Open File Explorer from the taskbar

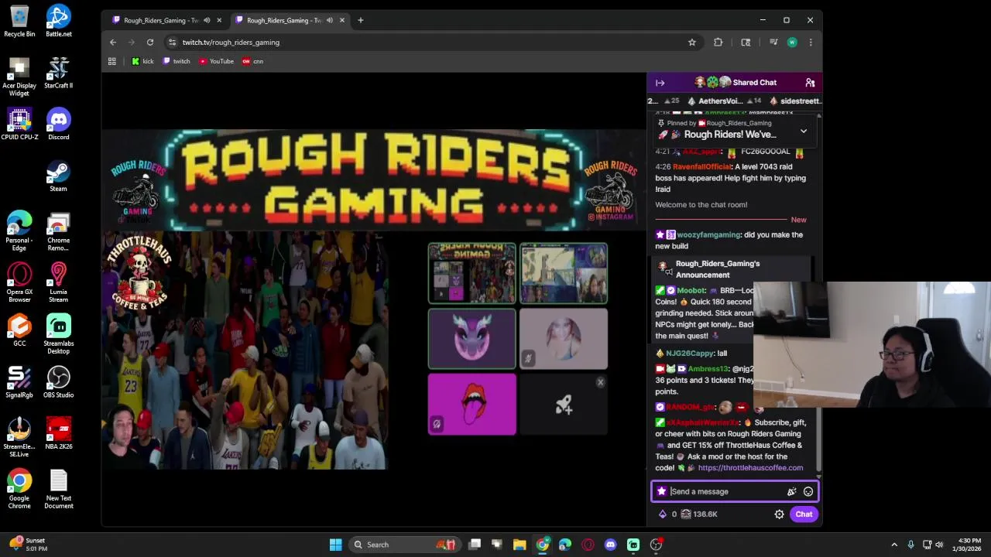tap(520, 545)
